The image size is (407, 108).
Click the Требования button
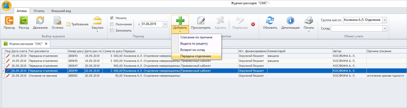78,24
